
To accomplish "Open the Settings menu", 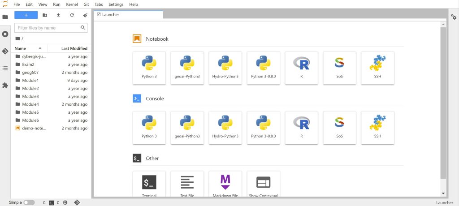I will click(x=116, y=4).
